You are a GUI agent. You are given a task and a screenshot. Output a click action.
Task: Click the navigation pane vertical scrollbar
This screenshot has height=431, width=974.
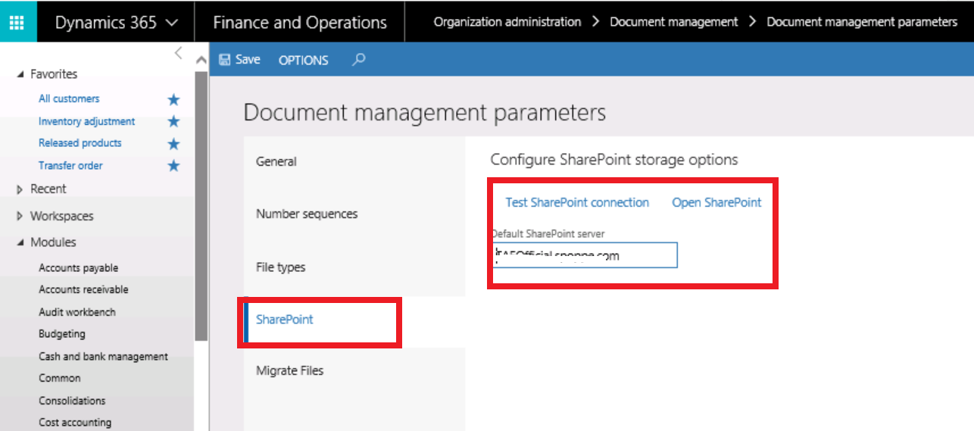[201, 205]
